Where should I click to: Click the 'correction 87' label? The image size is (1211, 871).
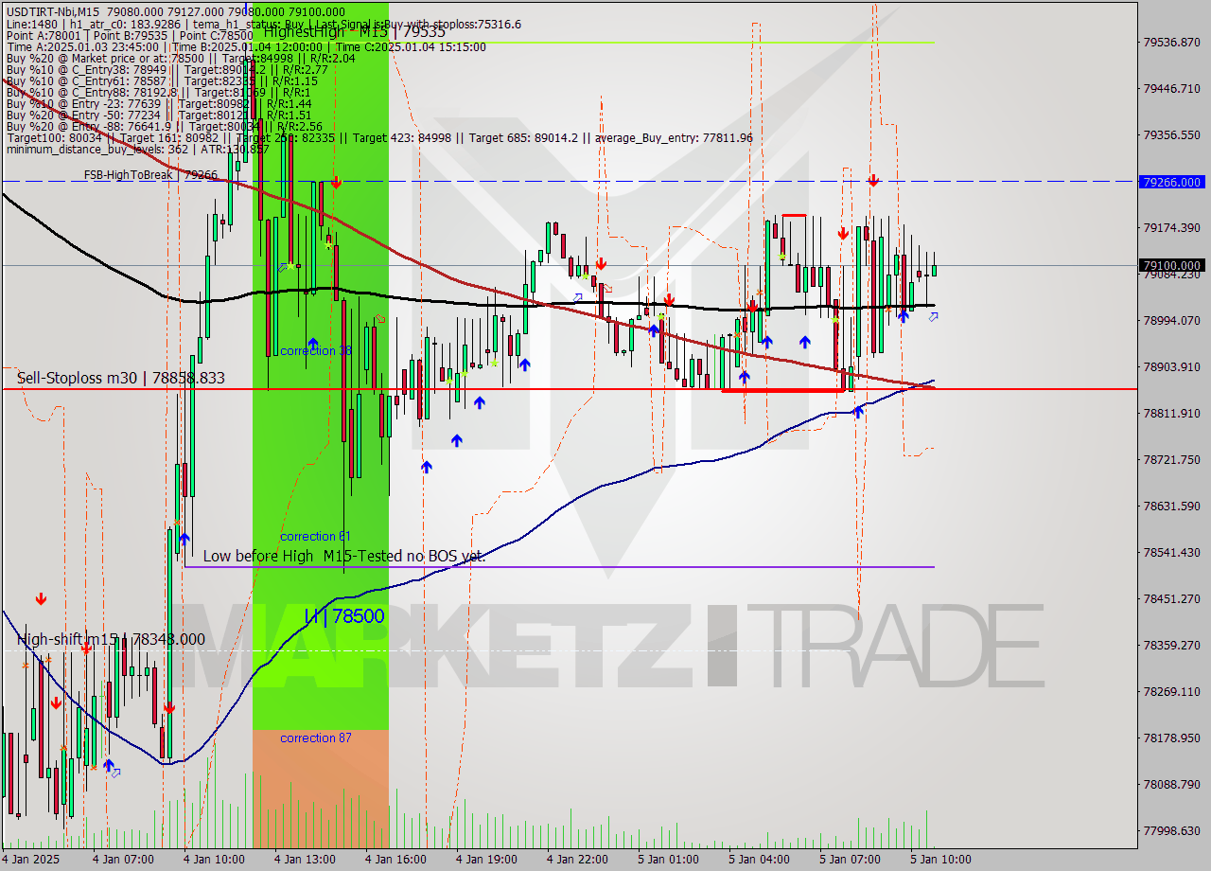coord(315,738)
